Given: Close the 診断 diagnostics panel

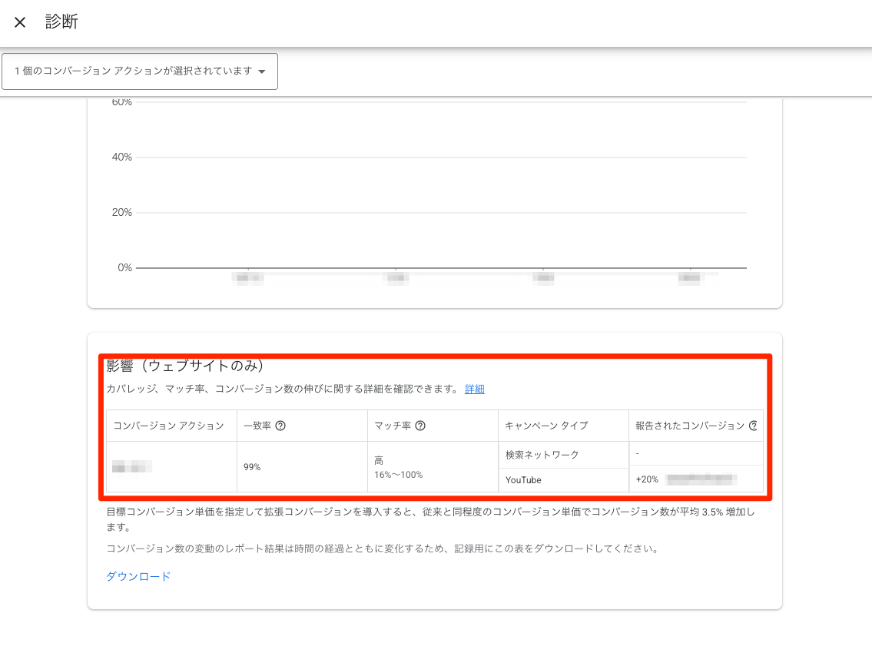Looking at the screenshot, I should point(20,22).
